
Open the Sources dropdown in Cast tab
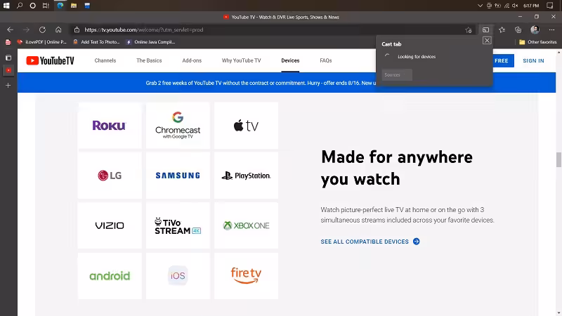pos(397,75)
